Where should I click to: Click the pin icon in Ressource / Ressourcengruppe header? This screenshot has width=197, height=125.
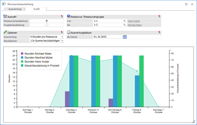coord(159,16)
